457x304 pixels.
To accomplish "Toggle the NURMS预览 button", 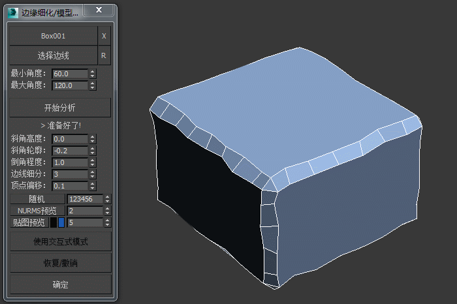I will click(x=37, y=211).
